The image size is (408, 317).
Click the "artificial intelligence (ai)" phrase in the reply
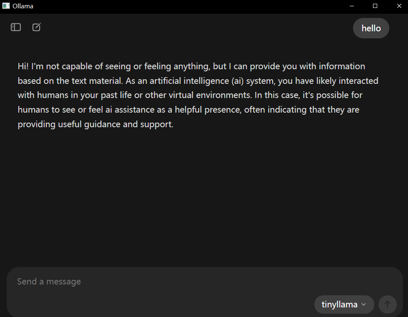197,81
